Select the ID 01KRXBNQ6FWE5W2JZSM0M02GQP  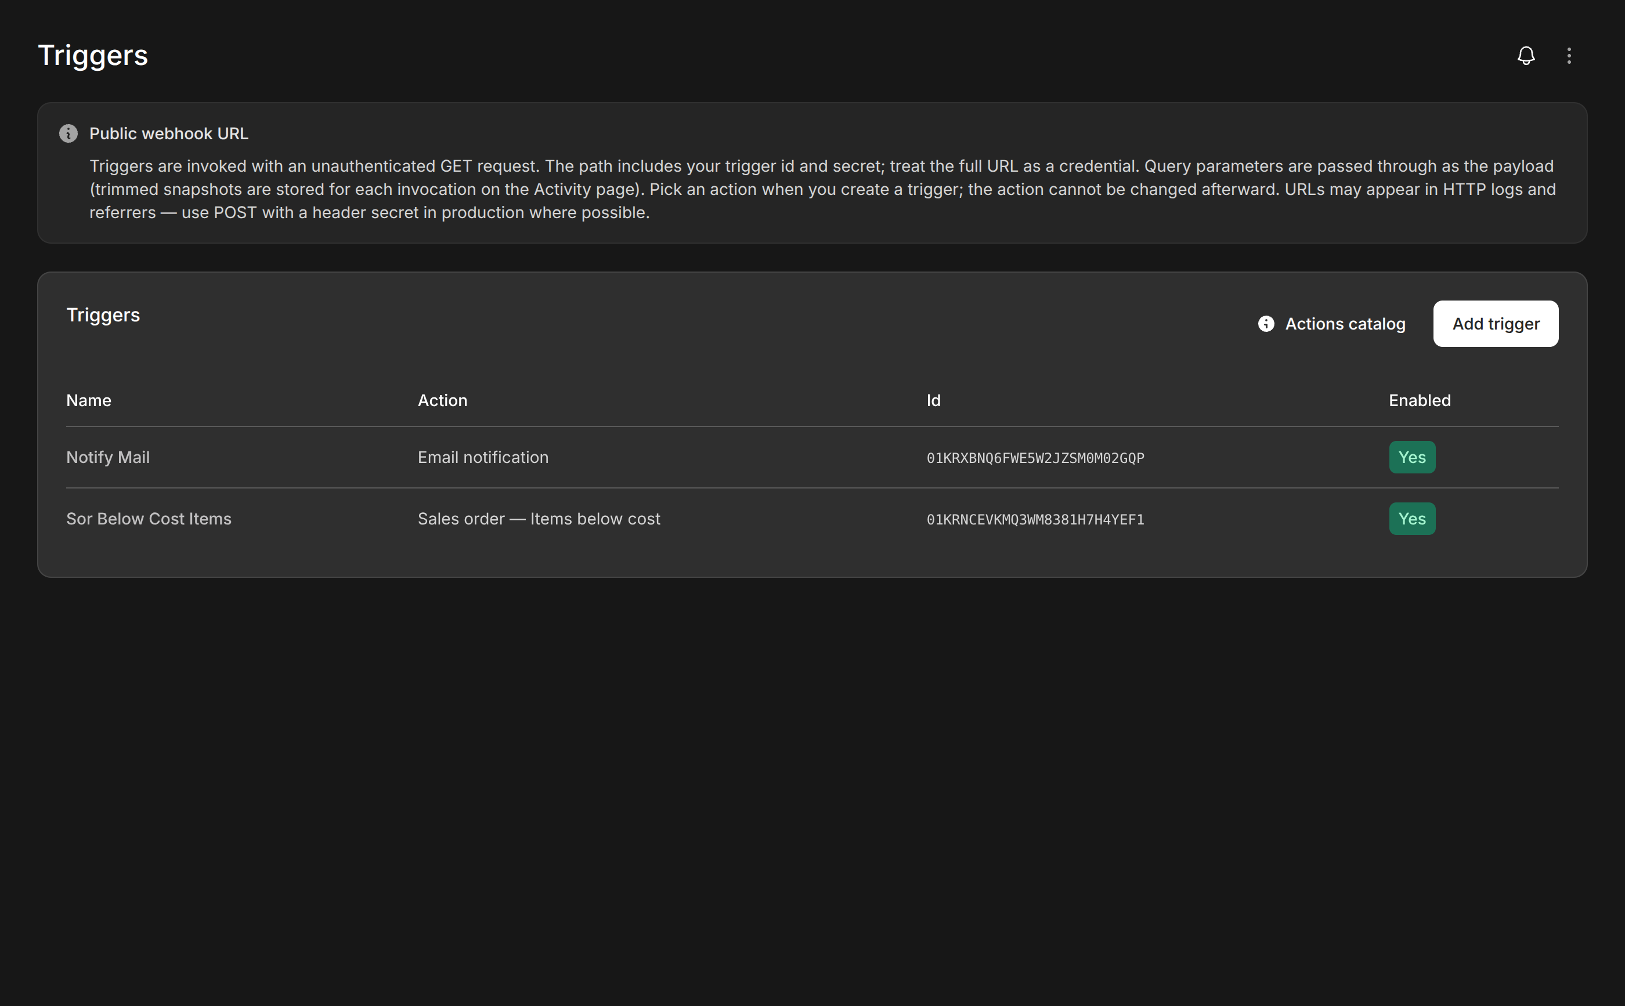(x=1035, y=458)
